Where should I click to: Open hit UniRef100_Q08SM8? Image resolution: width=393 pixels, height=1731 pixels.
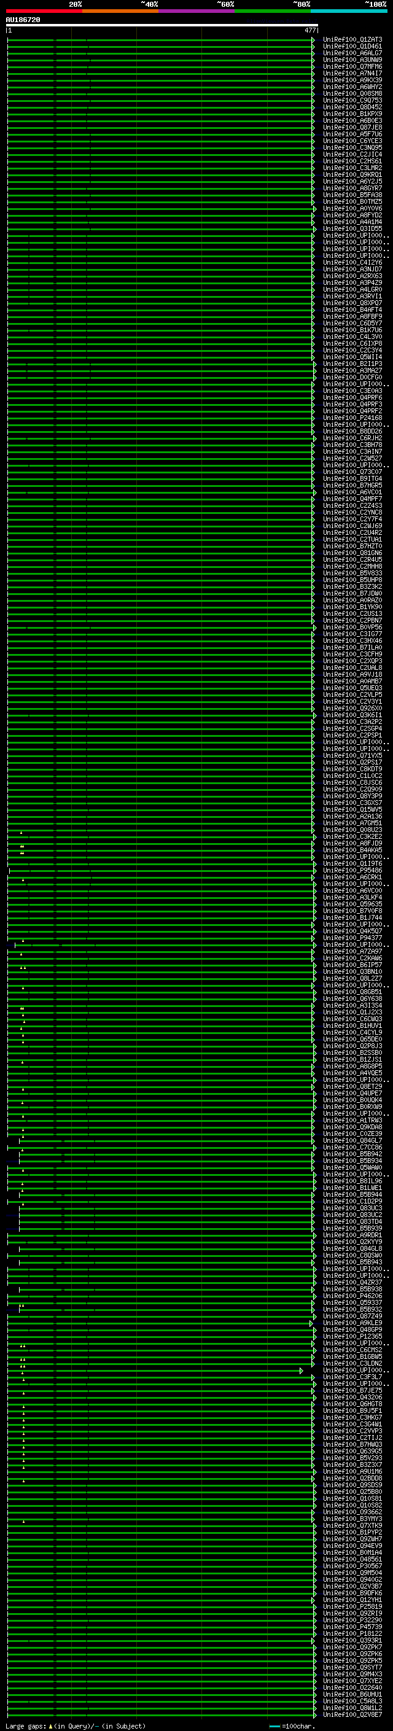click(x=352, y=94)
